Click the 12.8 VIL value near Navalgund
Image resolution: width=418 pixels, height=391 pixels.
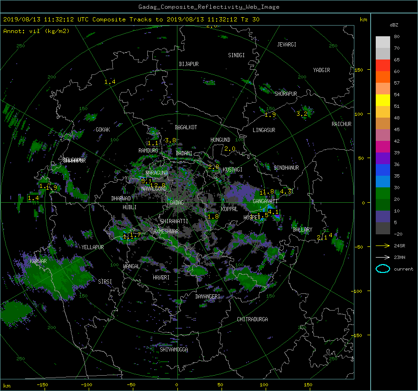(x=158, y=185)
